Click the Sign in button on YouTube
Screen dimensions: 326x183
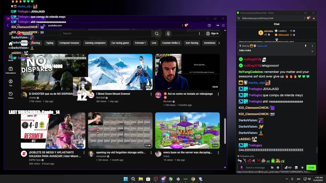tap(212, 34)
